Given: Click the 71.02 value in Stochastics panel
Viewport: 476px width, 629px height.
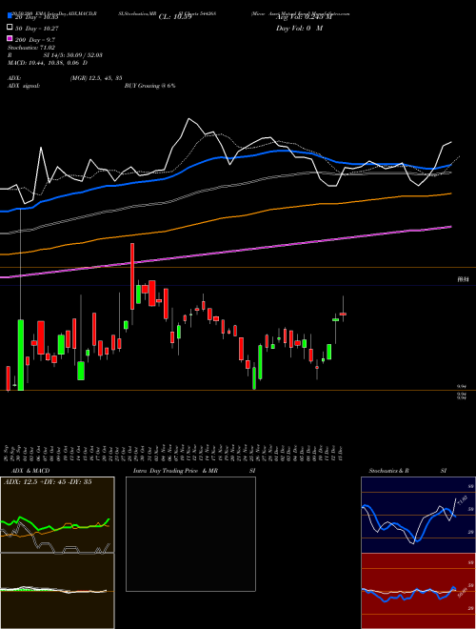Looking at the screenshot, I should pos(463,500).
